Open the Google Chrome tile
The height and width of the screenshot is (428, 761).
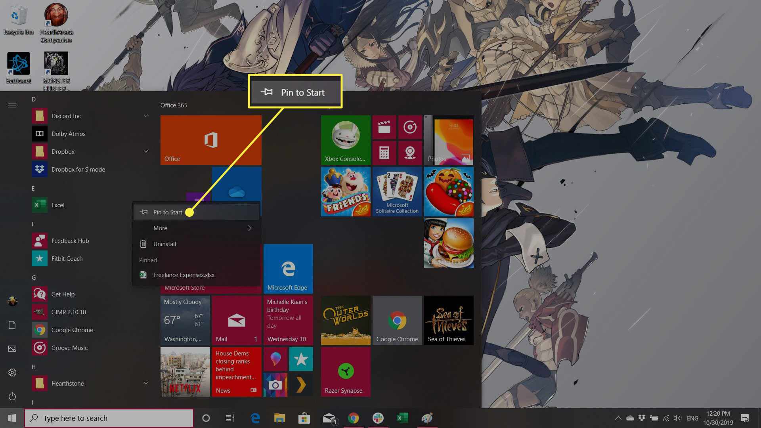tap(397, 320)
